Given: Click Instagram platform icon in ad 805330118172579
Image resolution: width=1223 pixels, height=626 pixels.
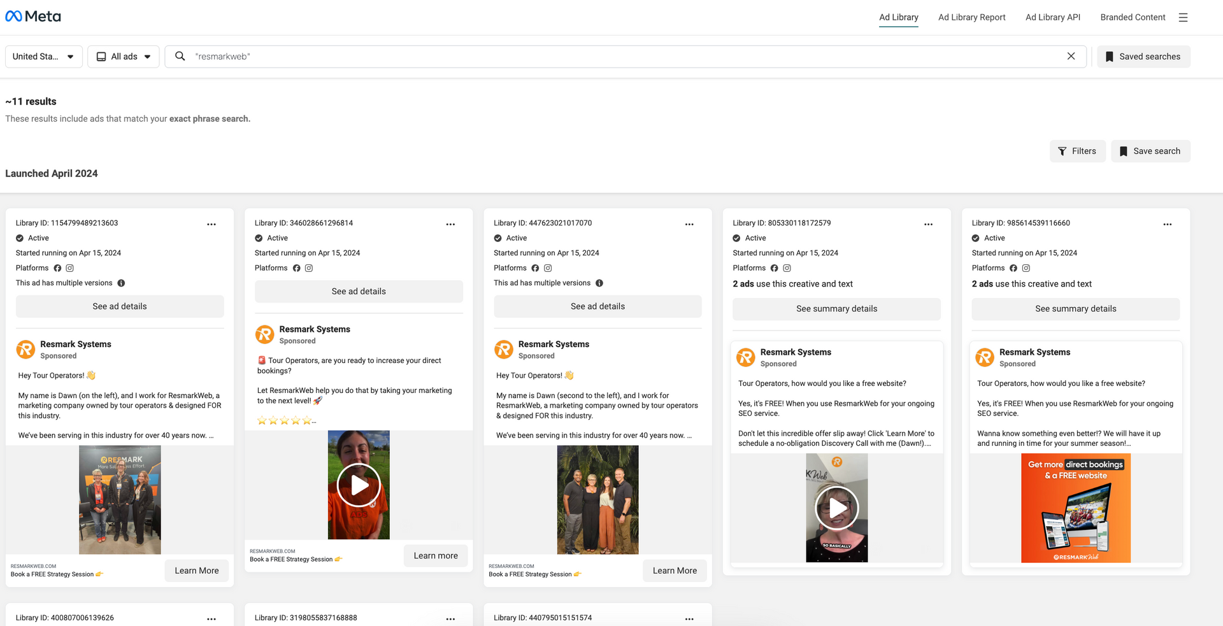Looking at the screenshot, I should pyautogui.click(x=787, y=268).
